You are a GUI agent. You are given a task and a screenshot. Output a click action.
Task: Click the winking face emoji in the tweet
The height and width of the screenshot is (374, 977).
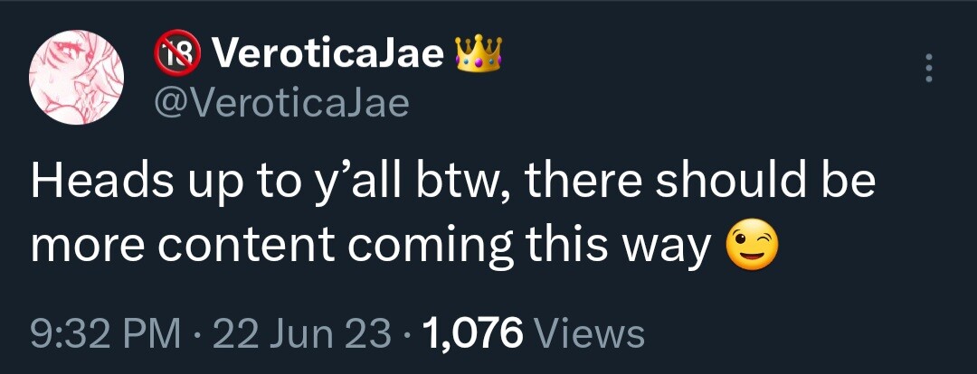click(x=752, y=249)
